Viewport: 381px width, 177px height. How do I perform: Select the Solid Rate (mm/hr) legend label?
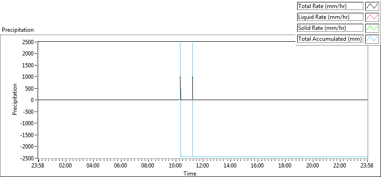[x=330, y=28]
